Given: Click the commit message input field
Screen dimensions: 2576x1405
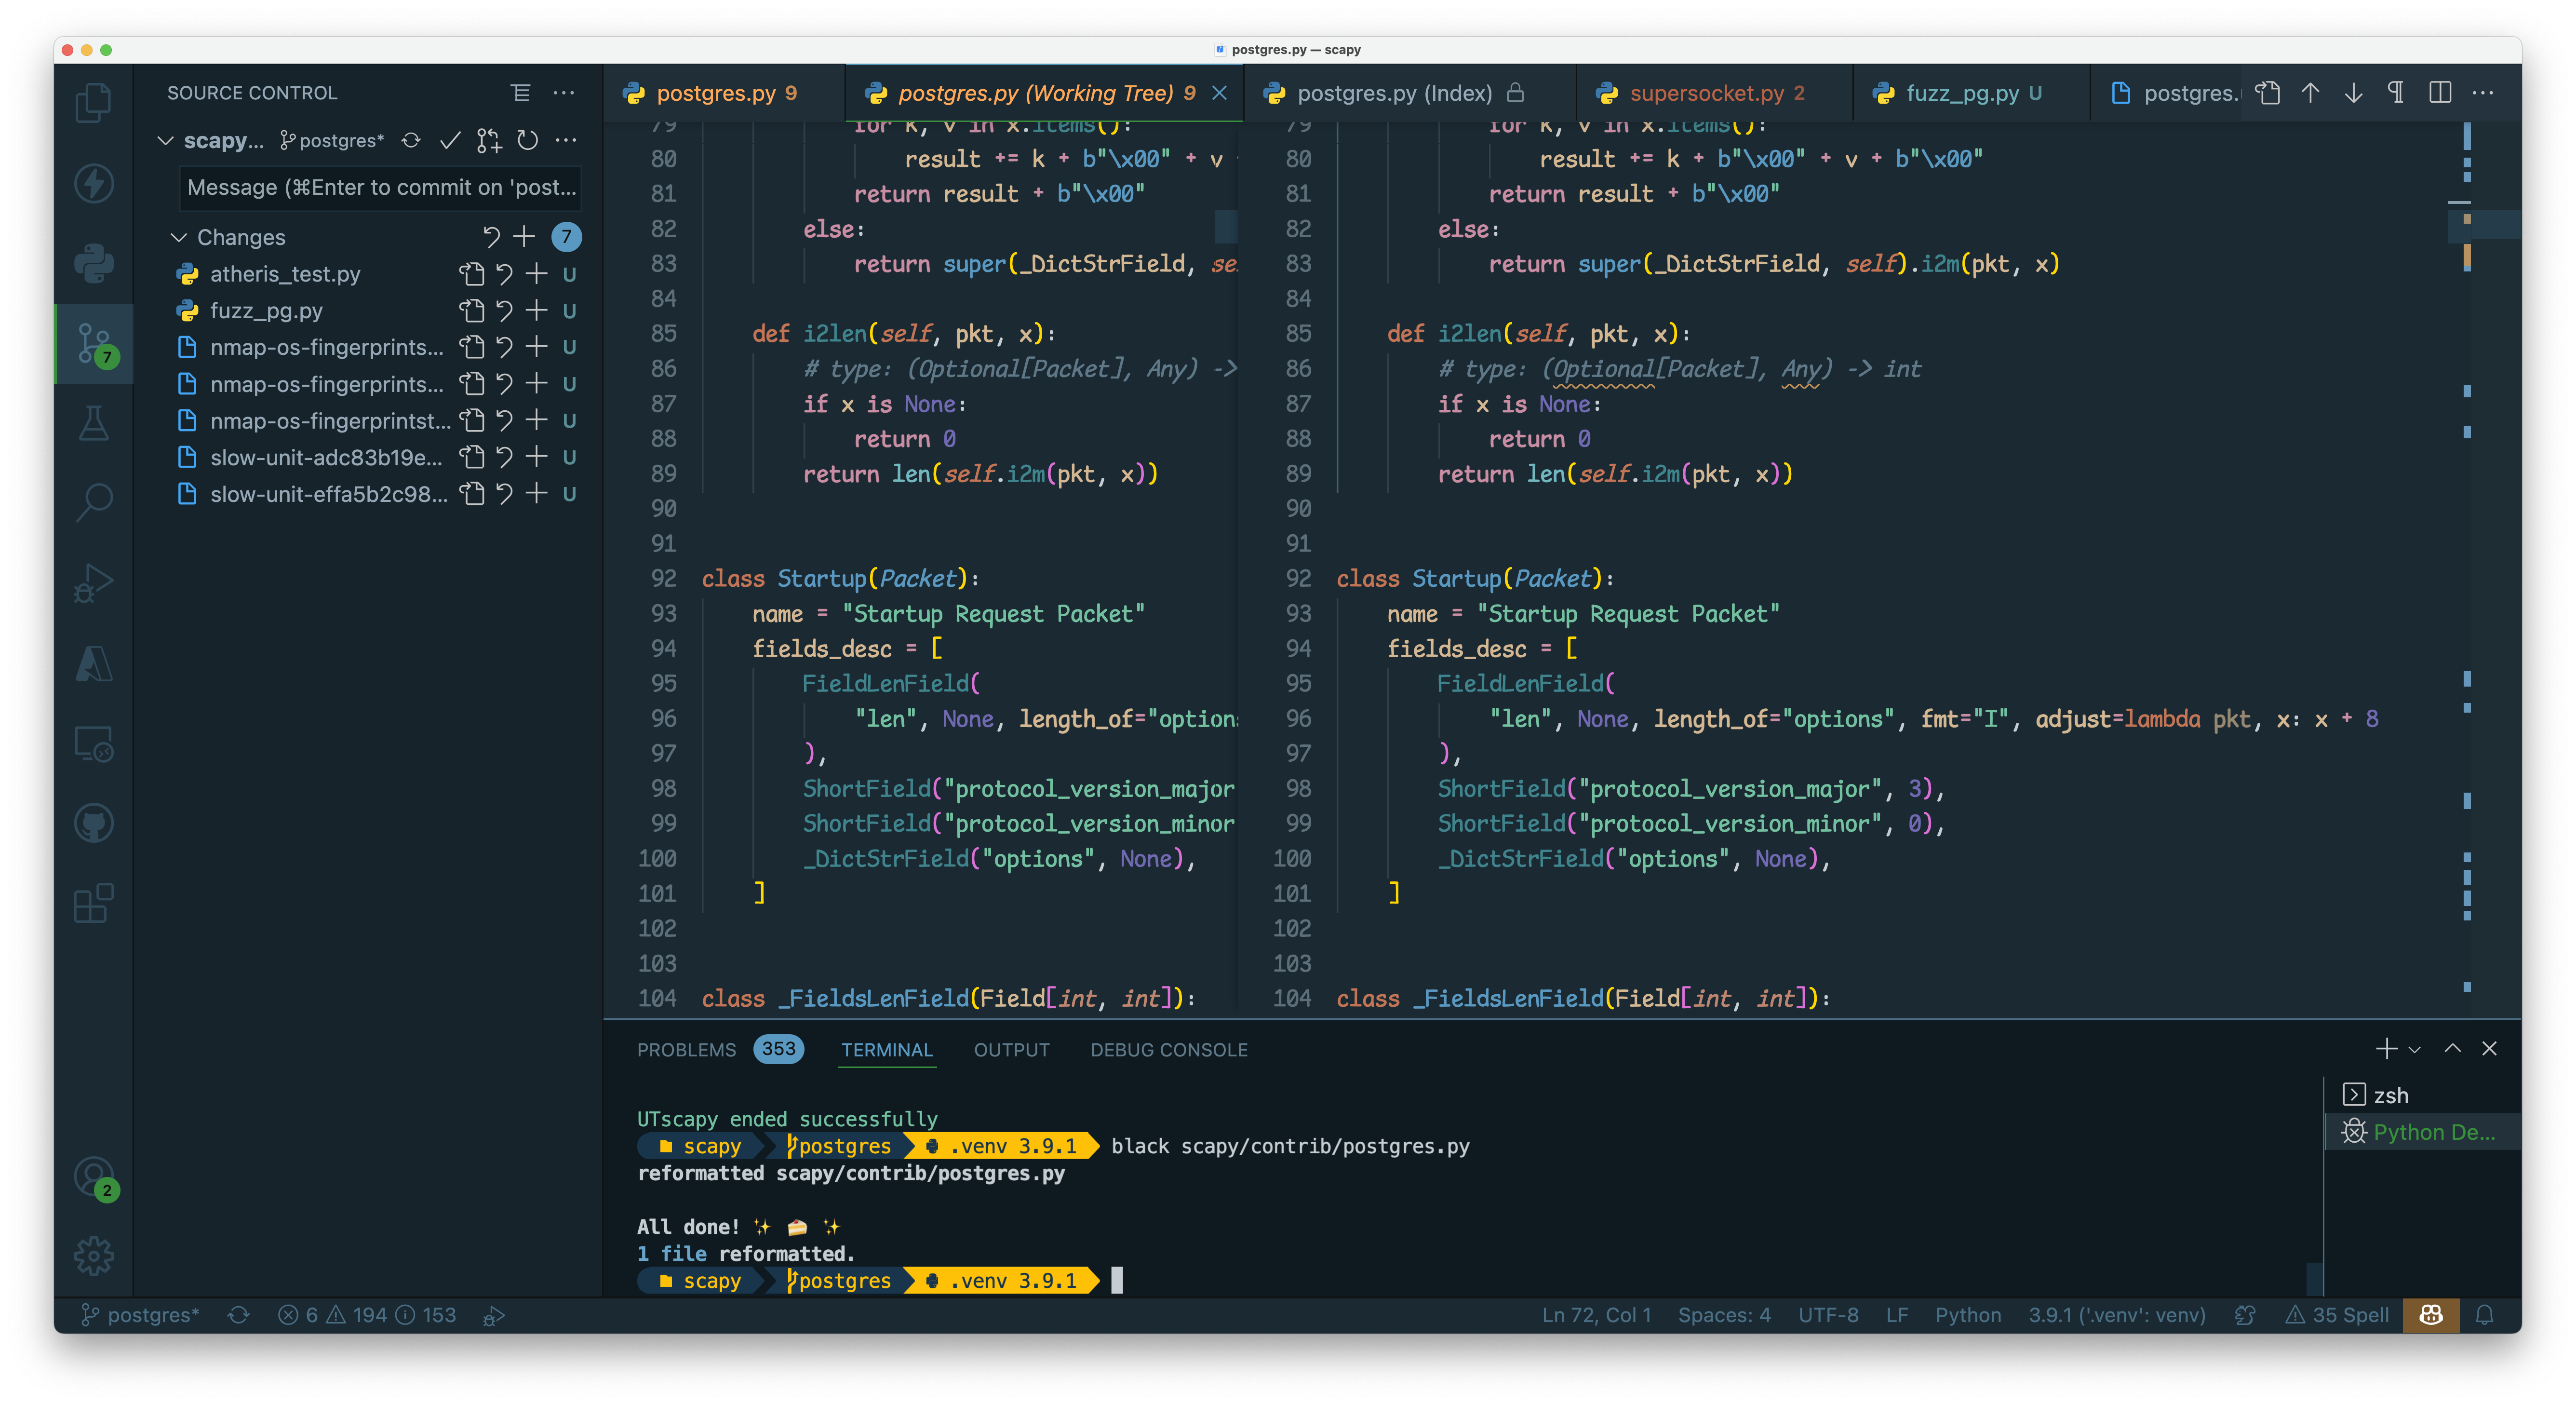Looking at the screenshot, I should click(x=380, y=188).
